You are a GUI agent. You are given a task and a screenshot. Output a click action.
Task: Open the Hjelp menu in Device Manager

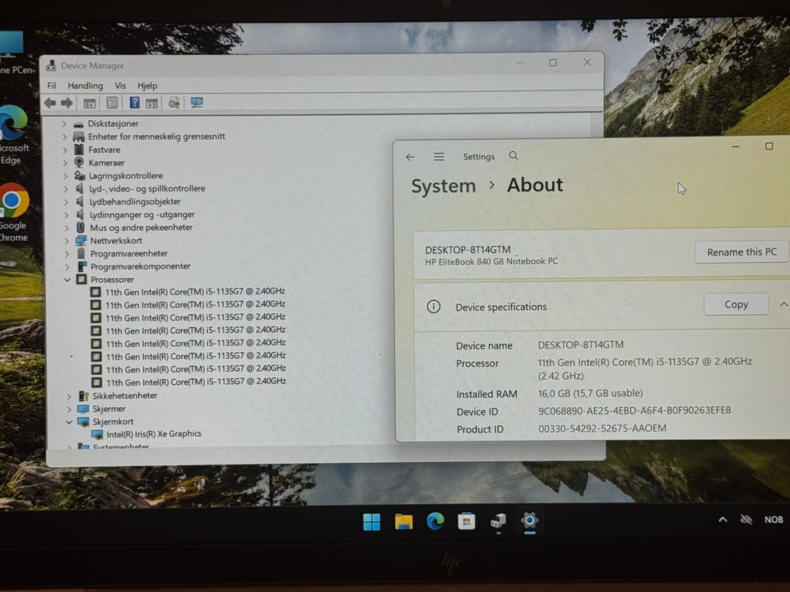coord(147,86)
